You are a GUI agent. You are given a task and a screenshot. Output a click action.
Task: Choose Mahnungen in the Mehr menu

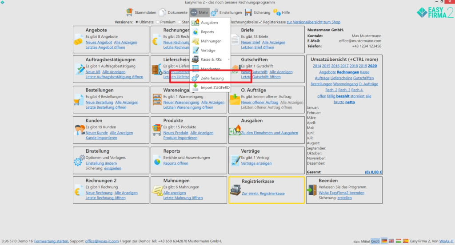click(210, 41)
